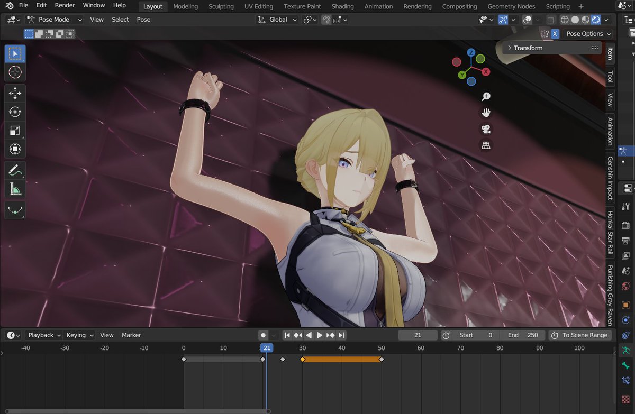635x414 pixels.
Task: Toggle X-ray view
Action: tap(551, 20)
